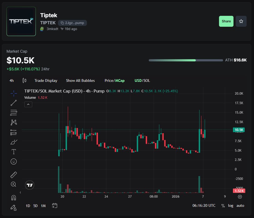The image size is (254, 218).
Task: Enable the magnet snap mode
Action: point(13,198)
